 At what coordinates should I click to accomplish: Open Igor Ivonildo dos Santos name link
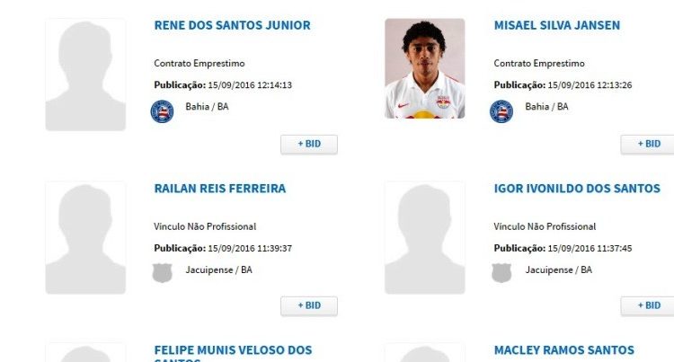pyautogui.click(x=577, y=189)
